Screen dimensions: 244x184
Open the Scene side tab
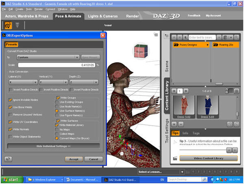click(x=167, y=67)
